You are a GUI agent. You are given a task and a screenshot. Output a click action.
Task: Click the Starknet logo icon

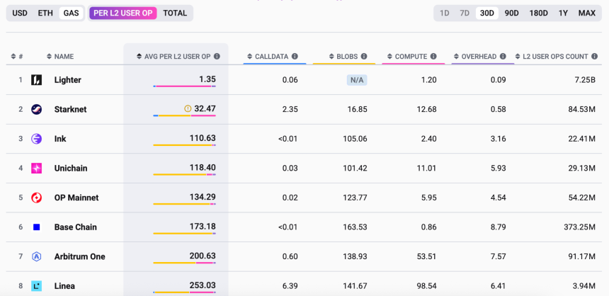(x=37, y=109)
